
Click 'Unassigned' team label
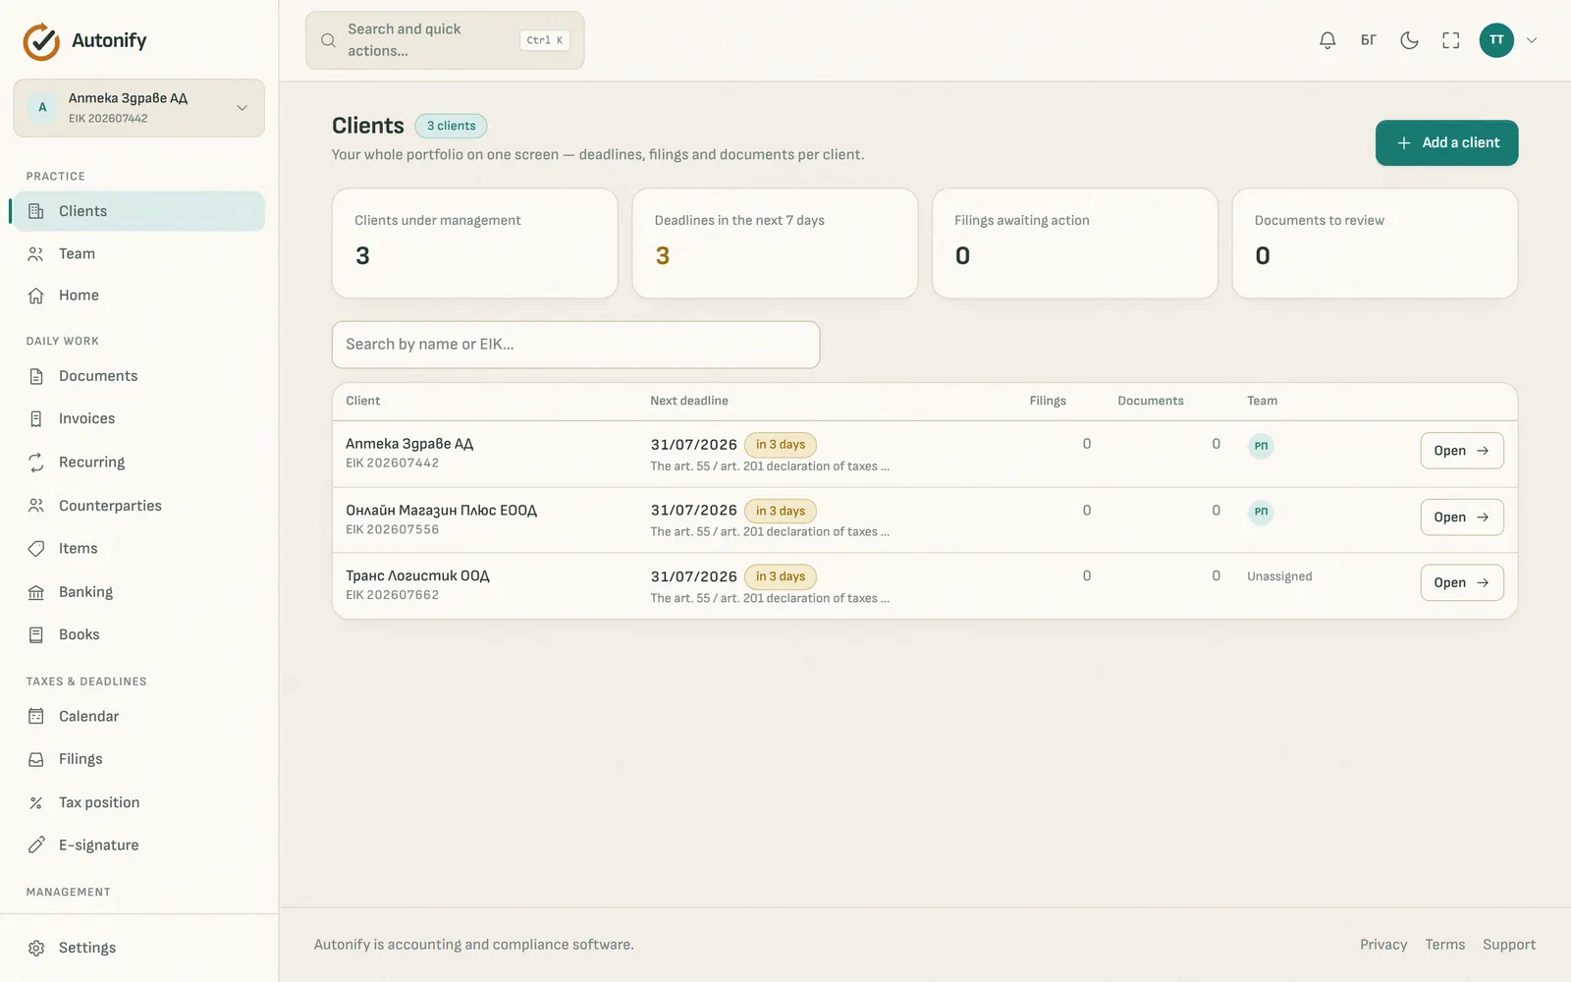(1279, 576)
